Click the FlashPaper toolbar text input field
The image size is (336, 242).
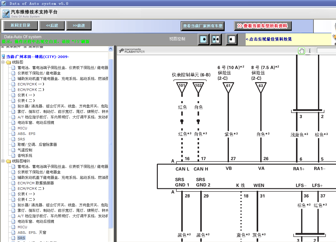pyautogui.click(x=326, y=51)
